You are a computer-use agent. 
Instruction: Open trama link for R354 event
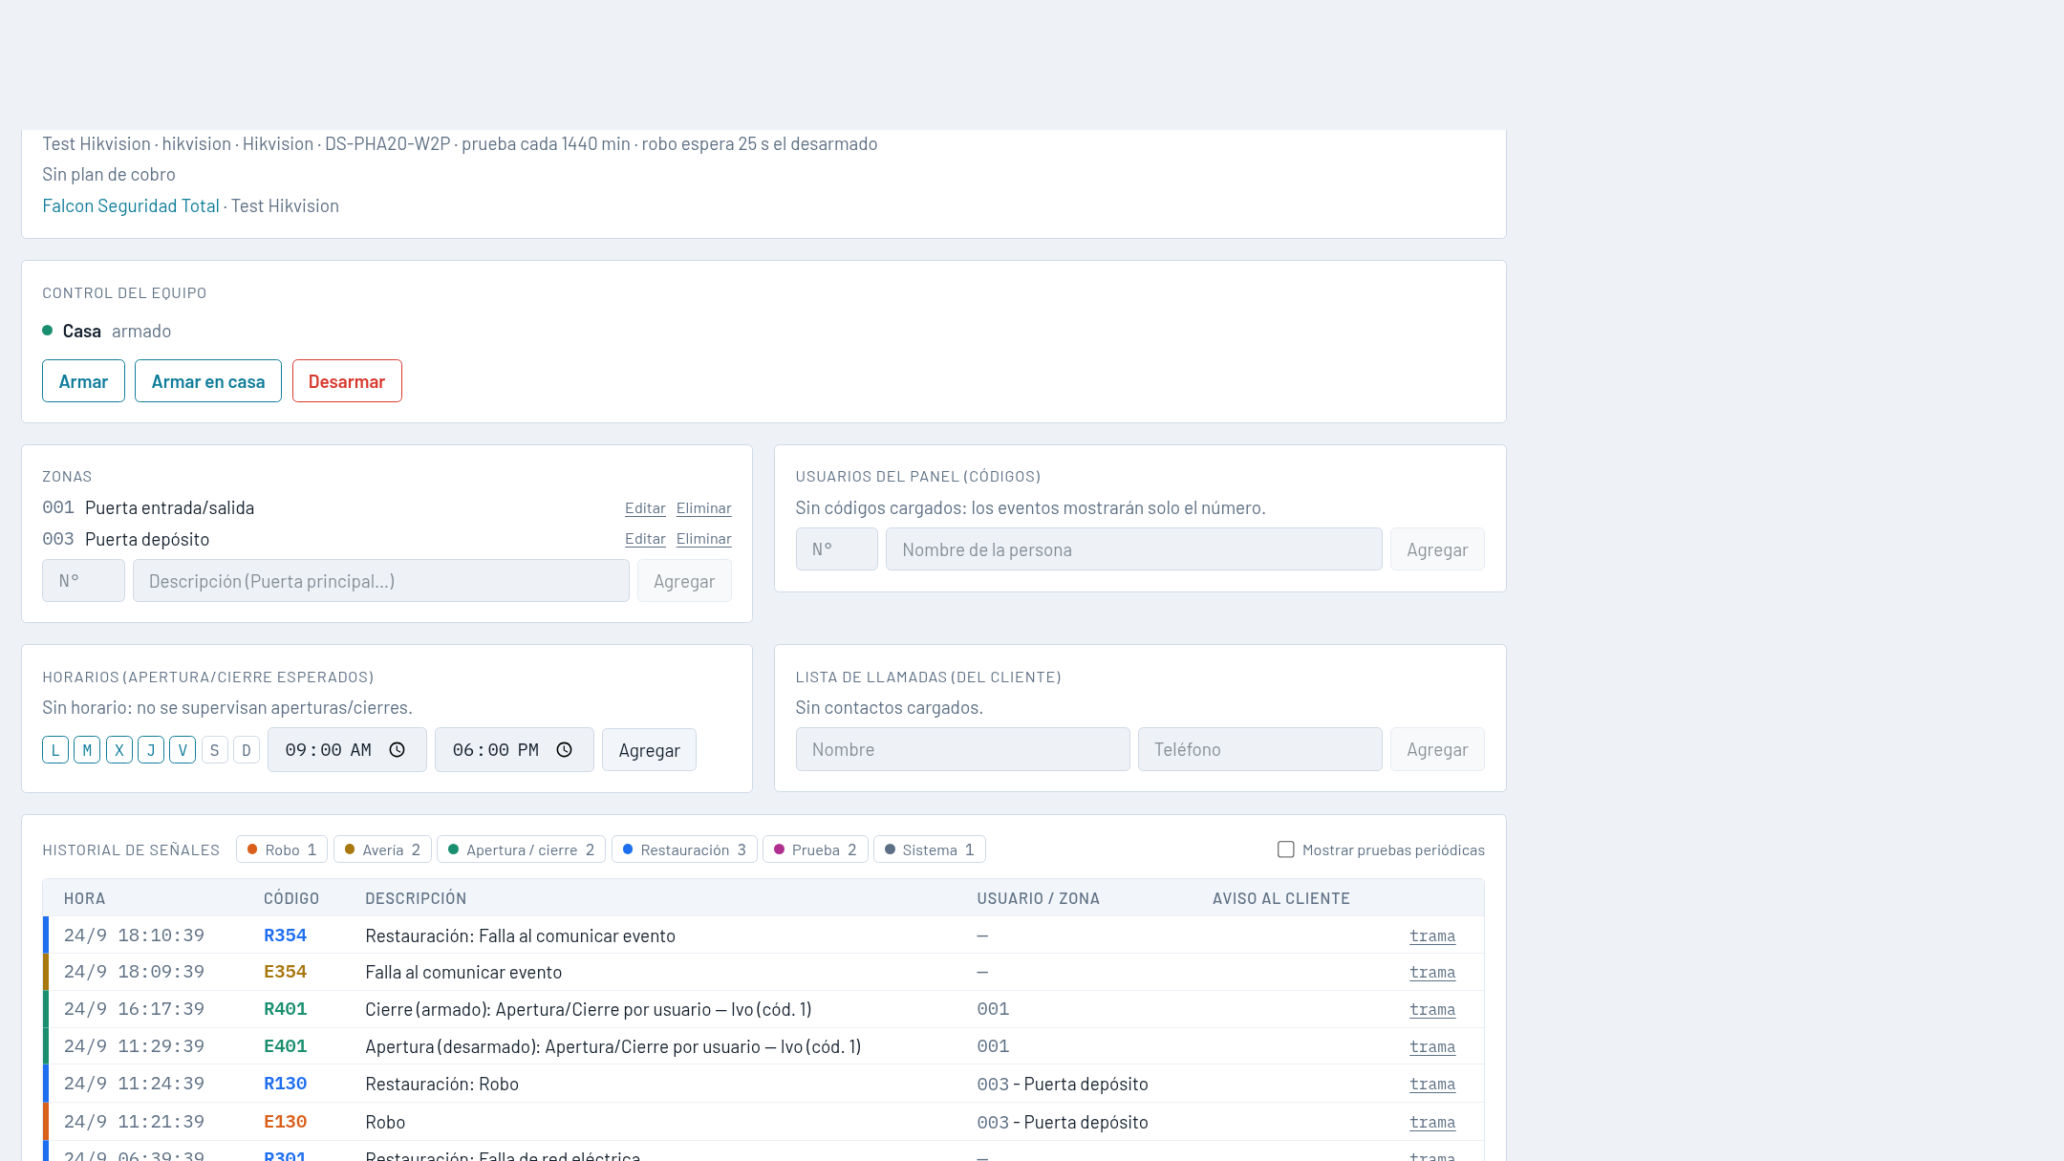click(1432, 936)
